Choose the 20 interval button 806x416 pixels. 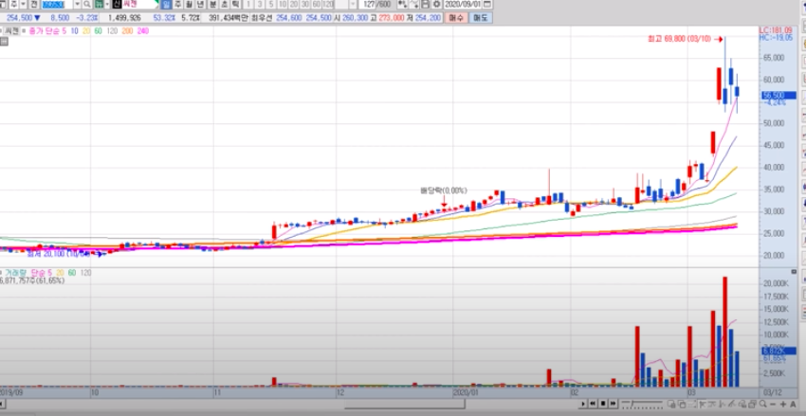click(294, 4)
